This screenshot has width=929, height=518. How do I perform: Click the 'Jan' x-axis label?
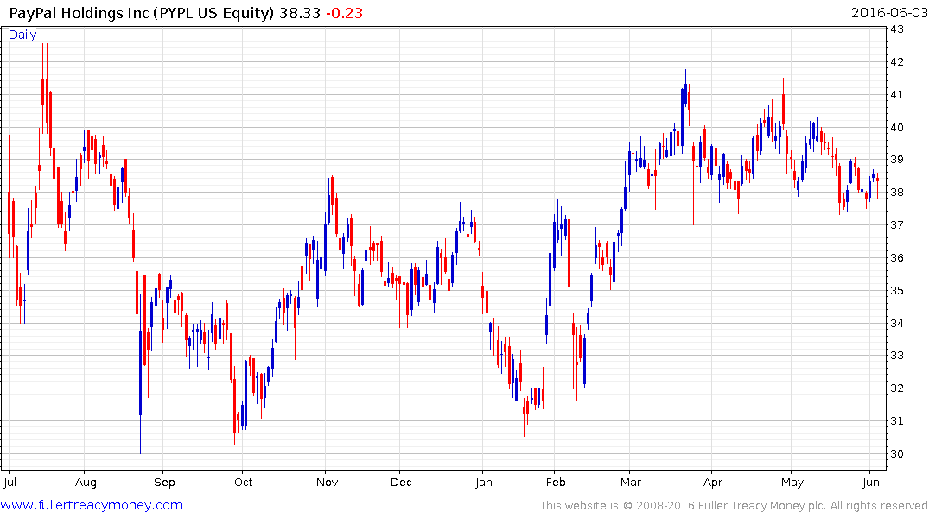click(484, 482)
